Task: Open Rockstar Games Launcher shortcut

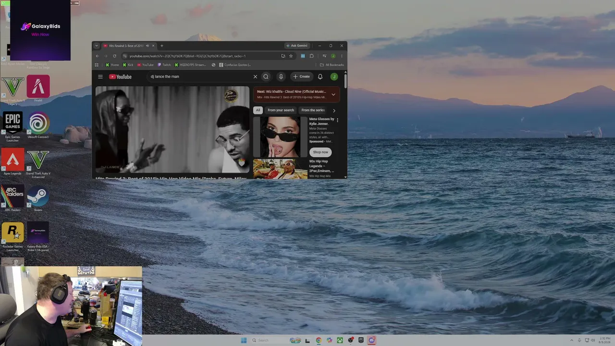Action: click(x=12, y=237)
